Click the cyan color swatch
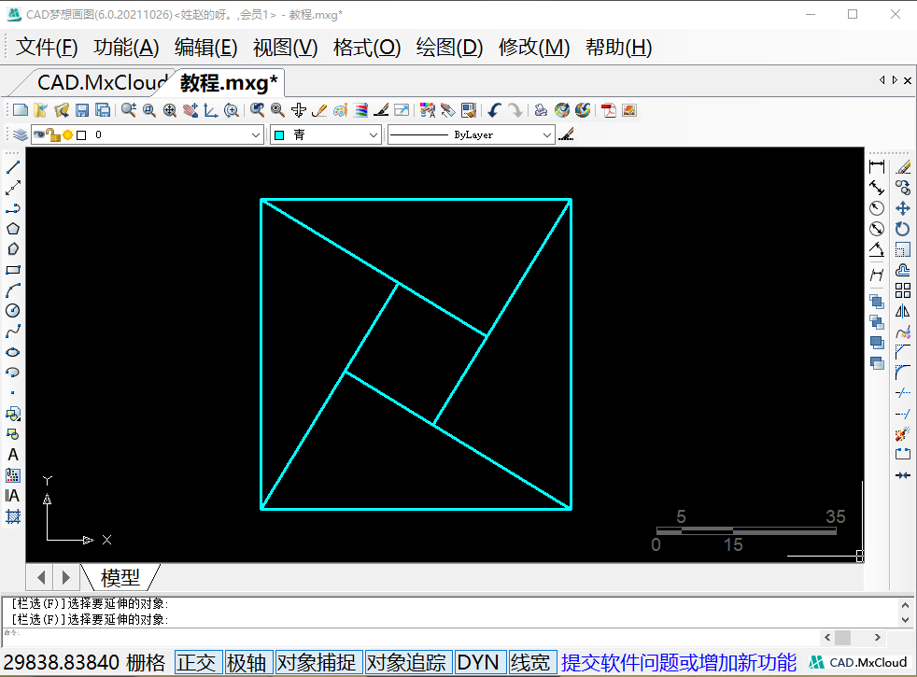917x677 pixels. [279, 135]
